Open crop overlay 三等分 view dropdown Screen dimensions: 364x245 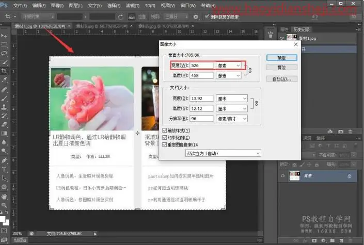[176, 17]
